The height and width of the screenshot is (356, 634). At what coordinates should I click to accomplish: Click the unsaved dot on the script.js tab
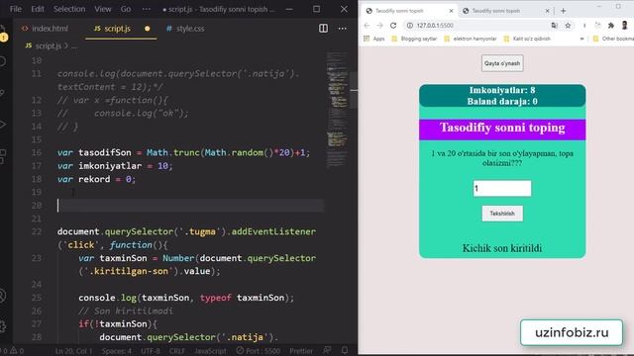148,29
